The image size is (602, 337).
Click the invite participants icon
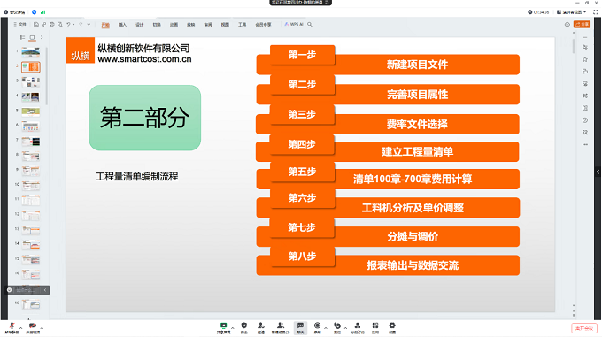pos(261,328)
